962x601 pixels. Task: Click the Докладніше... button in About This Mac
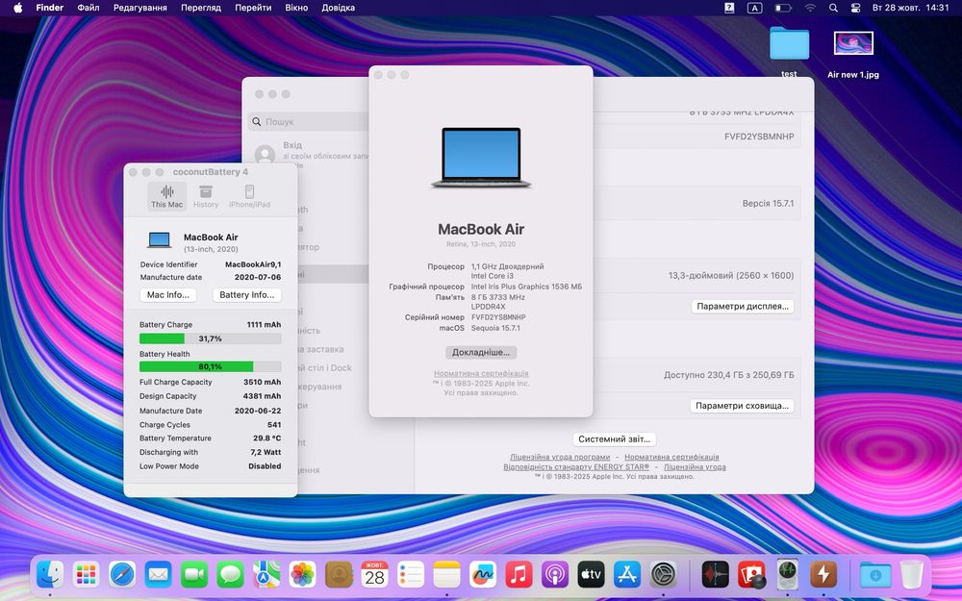point(481,352)
